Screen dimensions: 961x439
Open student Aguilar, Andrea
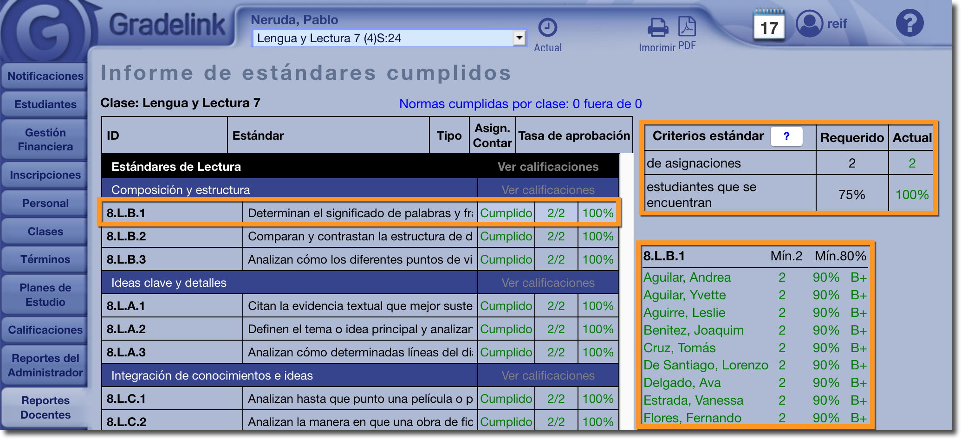687,278
